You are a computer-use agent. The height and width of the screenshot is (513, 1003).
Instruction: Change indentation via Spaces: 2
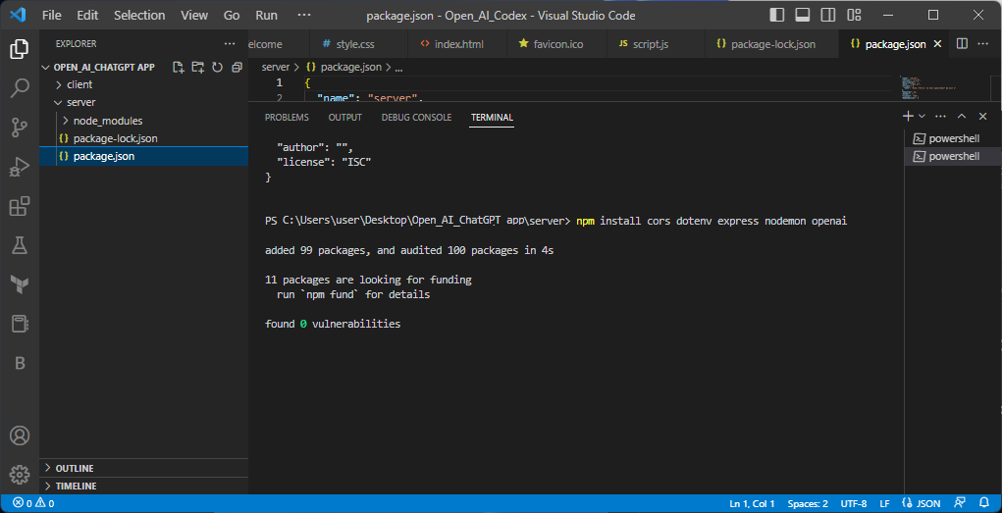coord(808,503)
